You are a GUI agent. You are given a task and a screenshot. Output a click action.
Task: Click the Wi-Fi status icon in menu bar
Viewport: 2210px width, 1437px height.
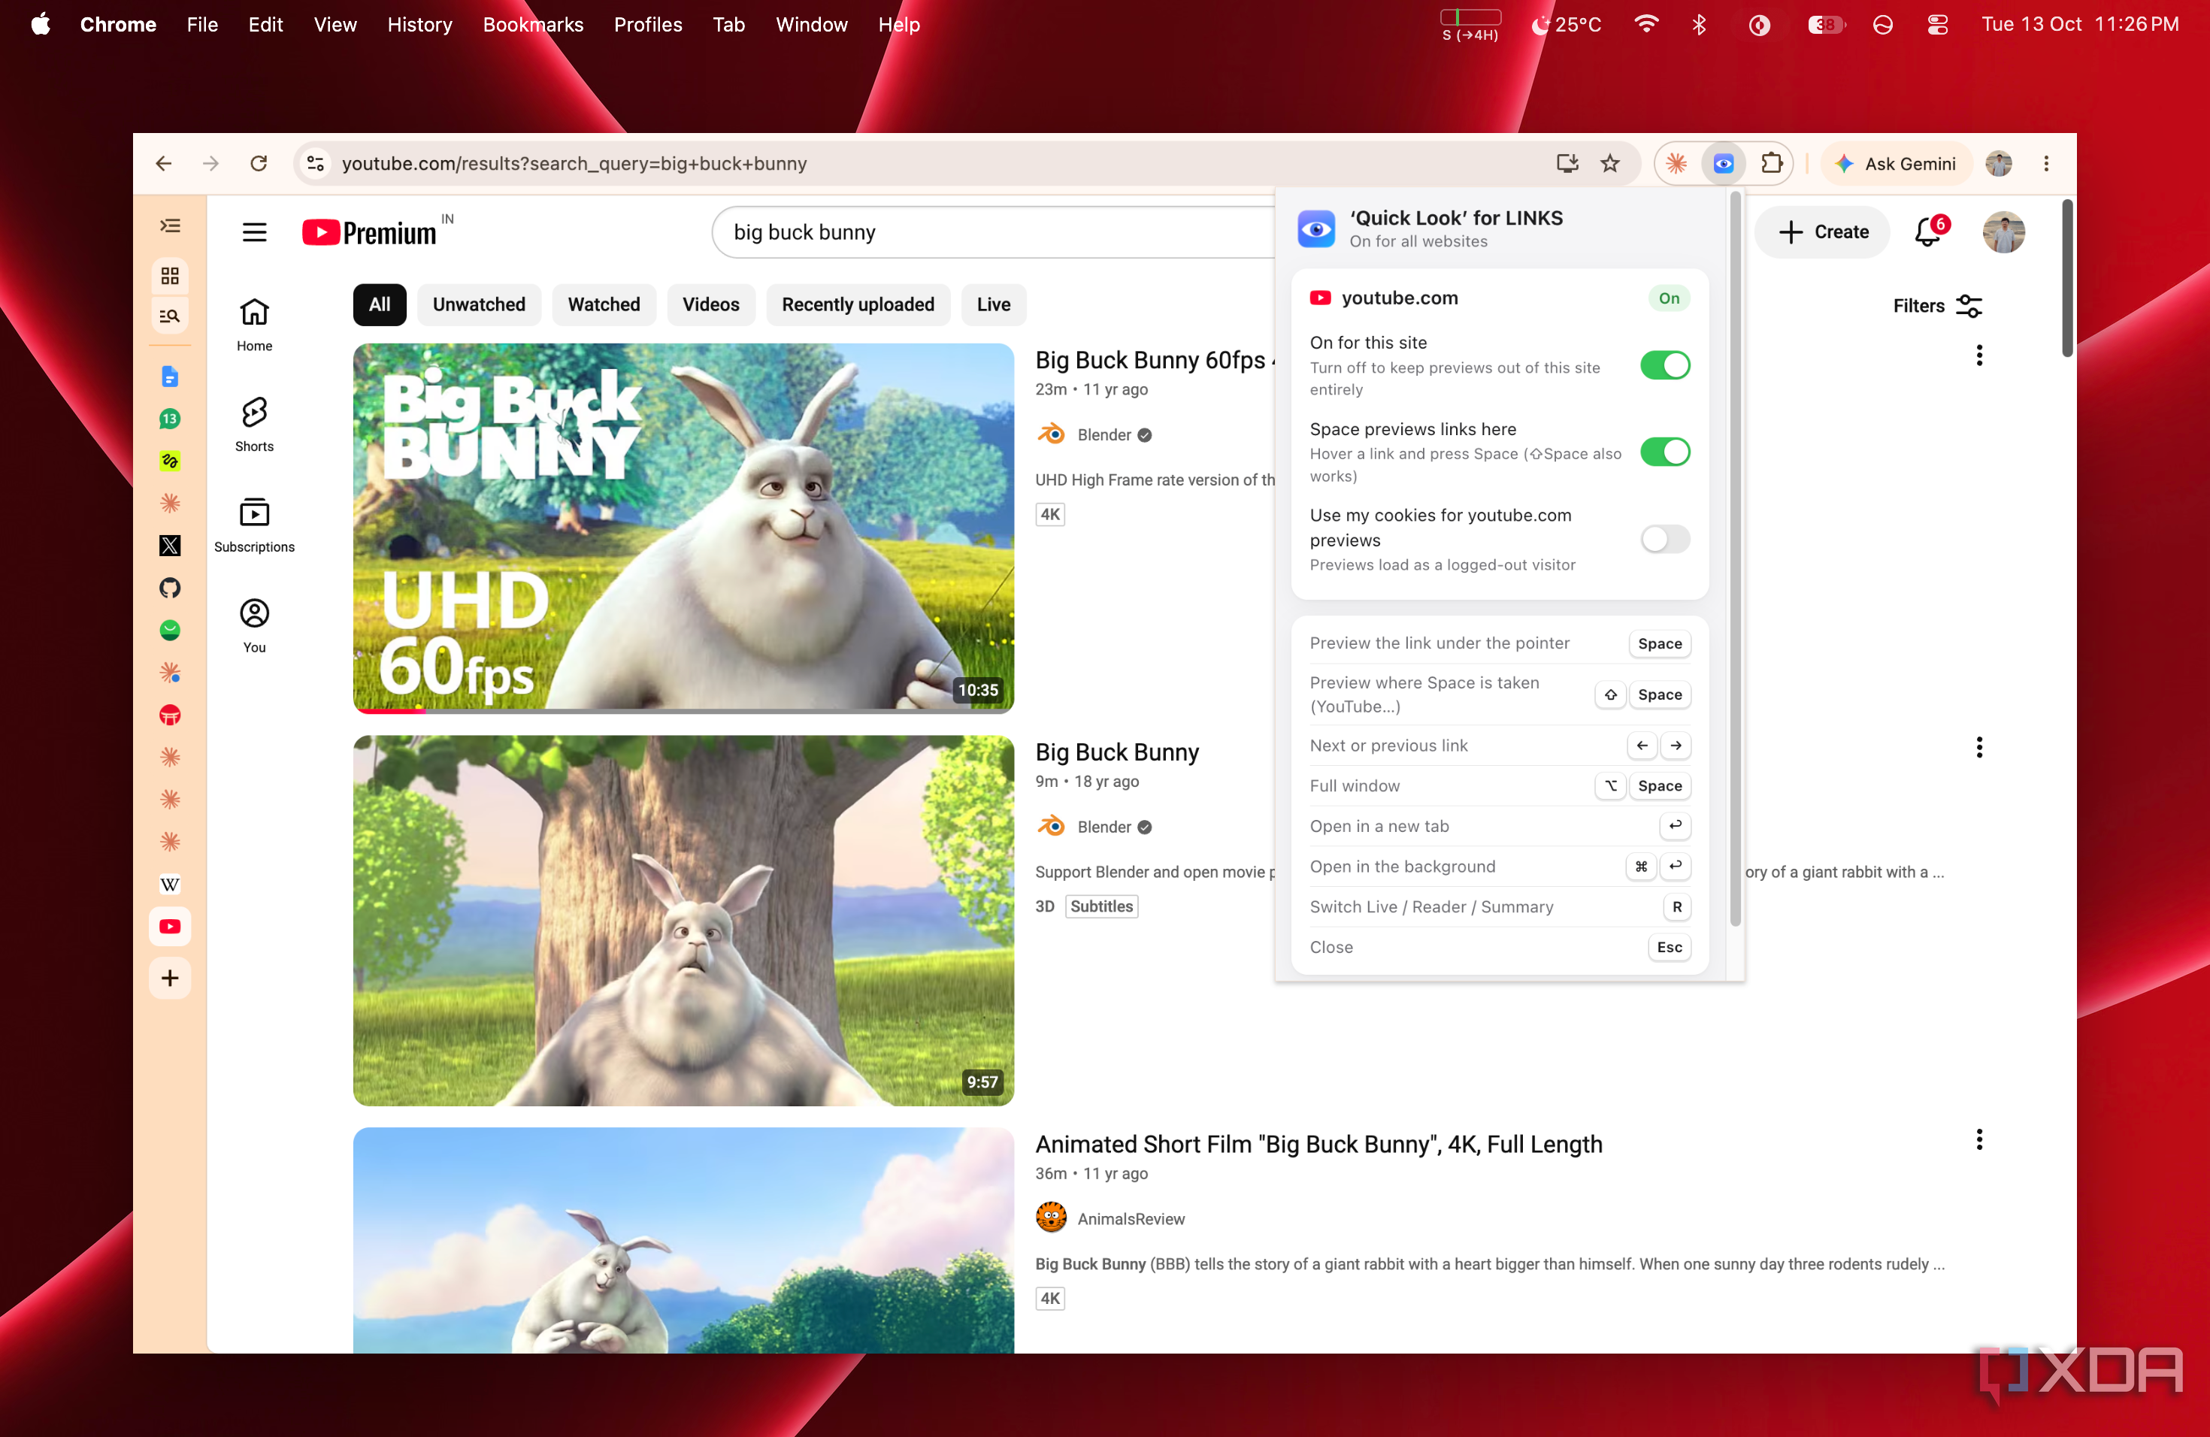click(1645, 24)
